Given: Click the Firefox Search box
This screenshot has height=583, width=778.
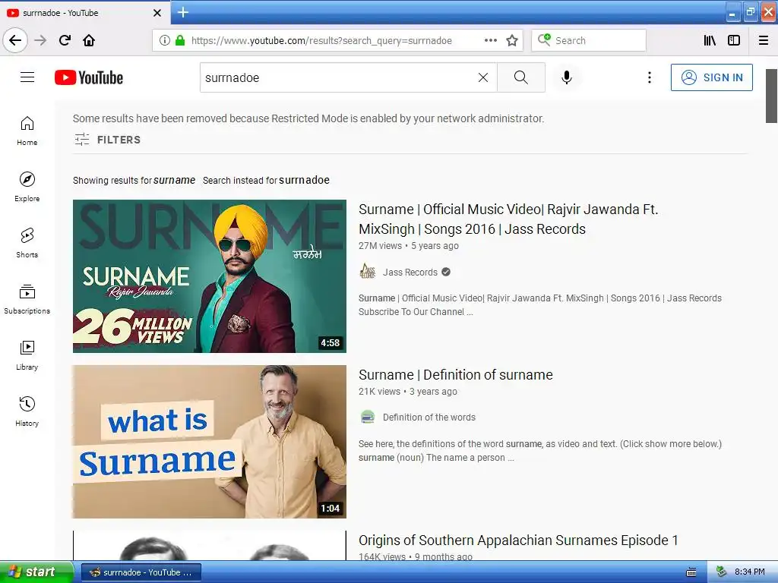Looking at the screenshot, I should [x=589, y=40].
